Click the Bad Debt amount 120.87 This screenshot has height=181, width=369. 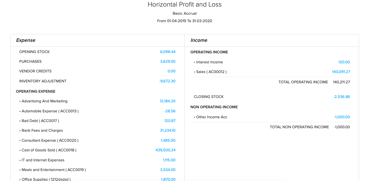click(170, 121)
